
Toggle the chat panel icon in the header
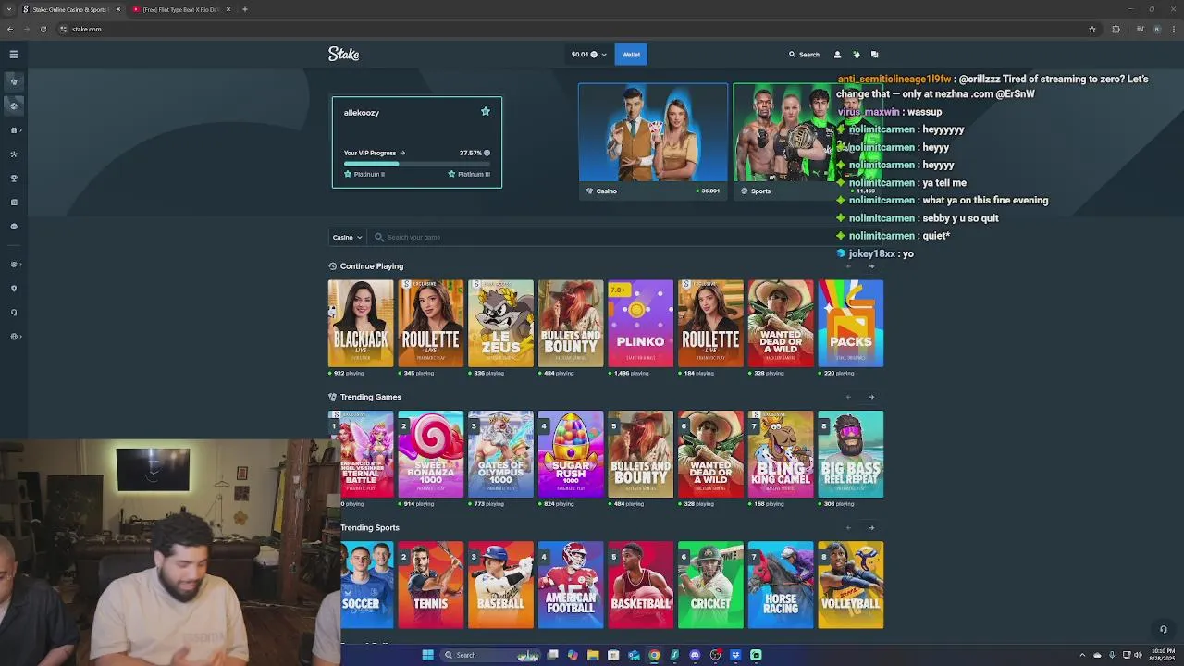874,55
